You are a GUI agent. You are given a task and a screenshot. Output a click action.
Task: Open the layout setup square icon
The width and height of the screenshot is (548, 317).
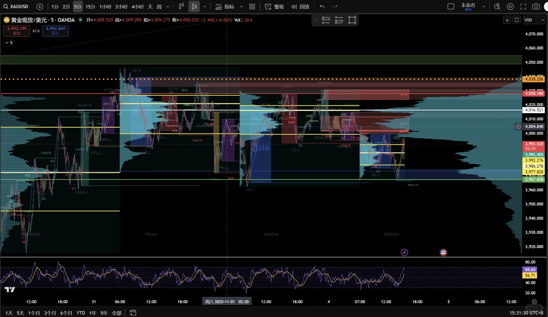(451, 6)
